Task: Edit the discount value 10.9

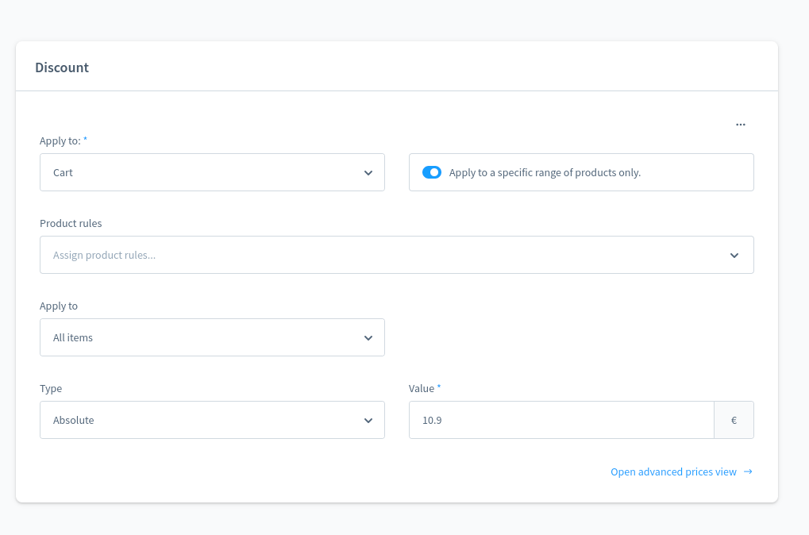Action: click(x=561, y=419)
